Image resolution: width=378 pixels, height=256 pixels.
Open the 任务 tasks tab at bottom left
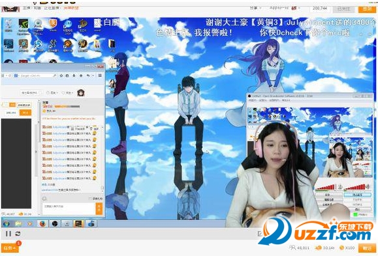pos(10,248)
